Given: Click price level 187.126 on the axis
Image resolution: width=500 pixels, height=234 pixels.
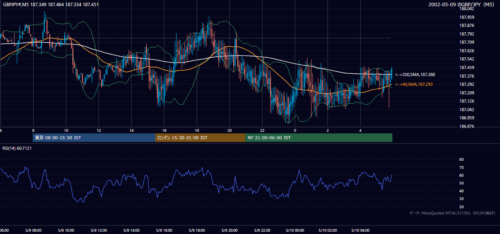Looking at the screenshot, I should click(466, 101).
